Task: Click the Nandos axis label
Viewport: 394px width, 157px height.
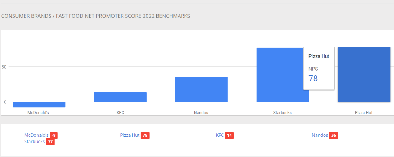Action: 201,113
